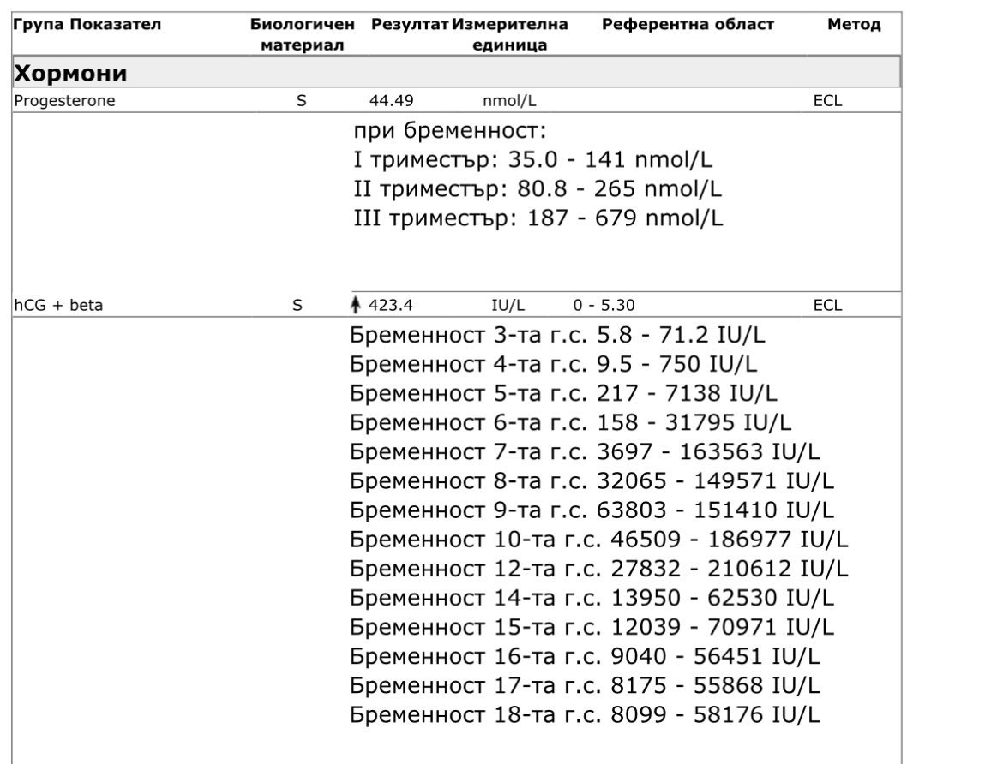
Task: Click the 'I триместър: 35.0 - 141' line
Action: (533, 161)
